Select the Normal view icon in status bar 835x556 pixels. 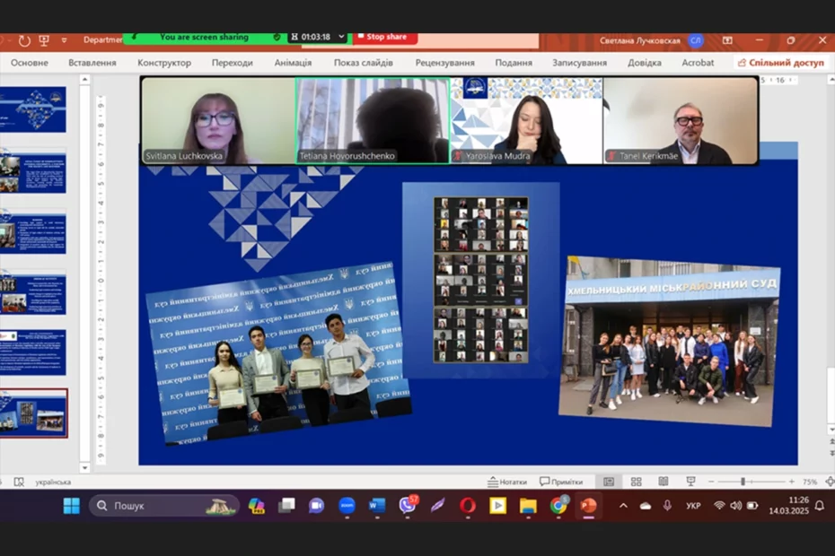tap(609, 482)
